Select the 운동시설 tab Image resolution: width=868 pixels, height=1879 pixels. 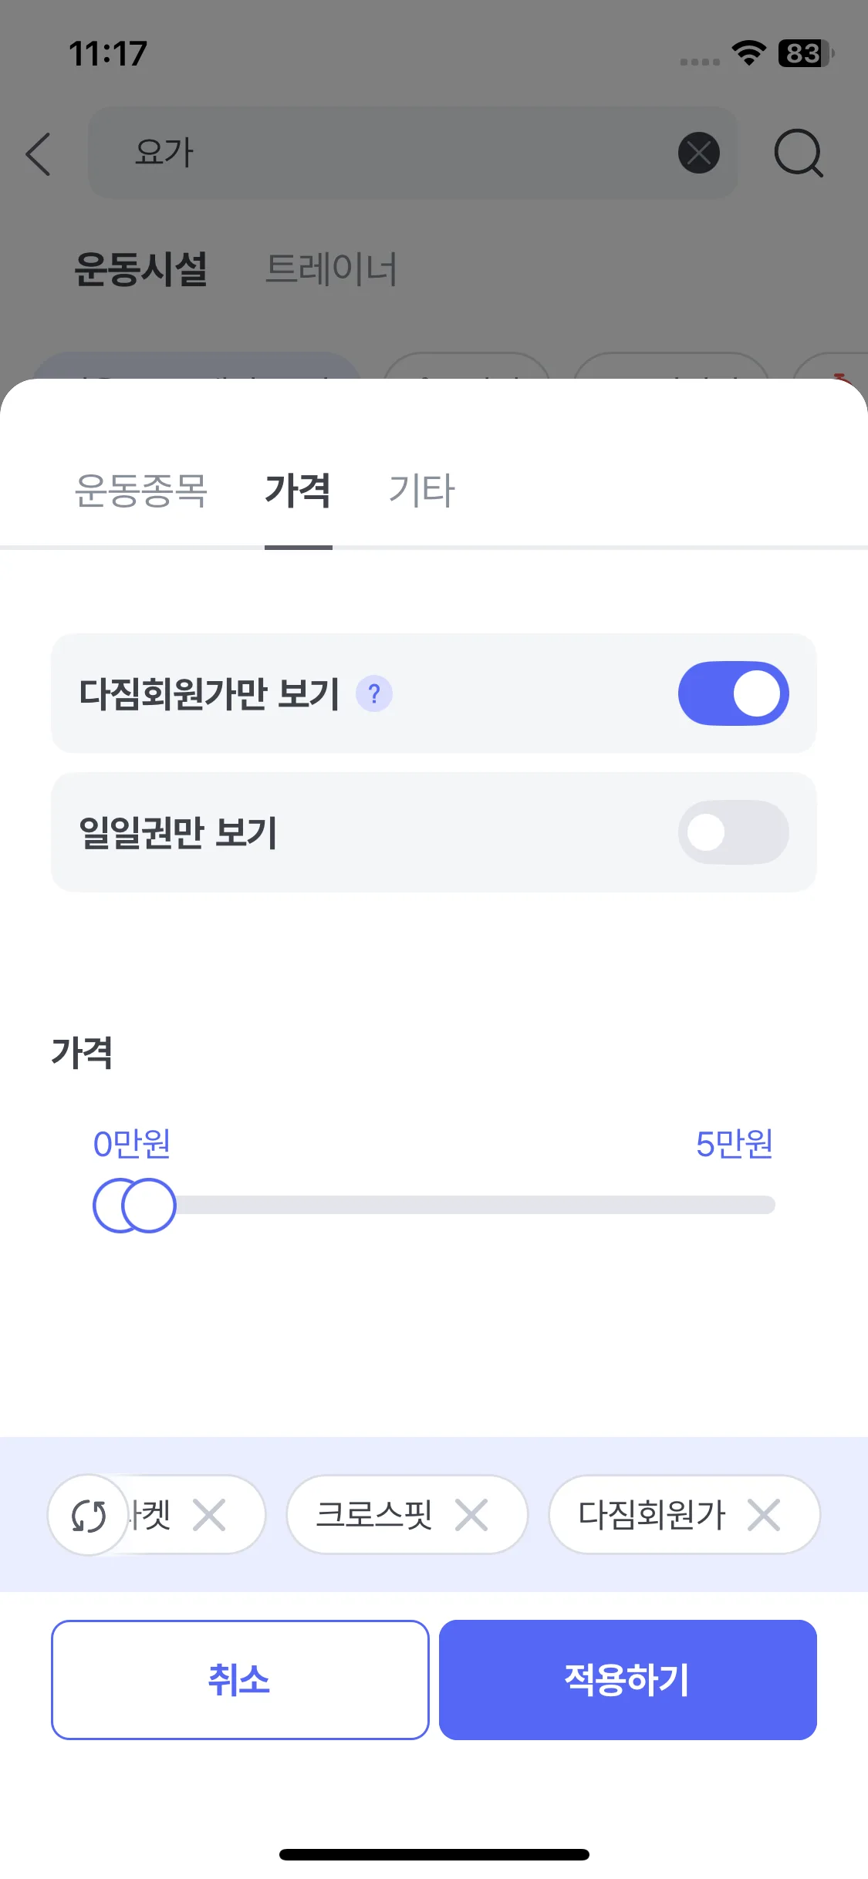click(141, 269)
